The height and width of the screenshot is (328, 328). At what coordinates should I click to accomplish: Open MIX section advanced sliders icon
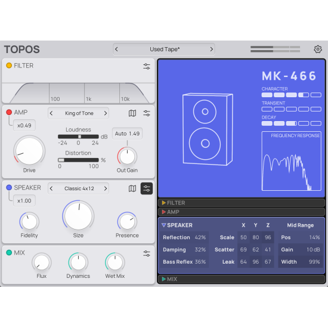click(x=147, y=253)
